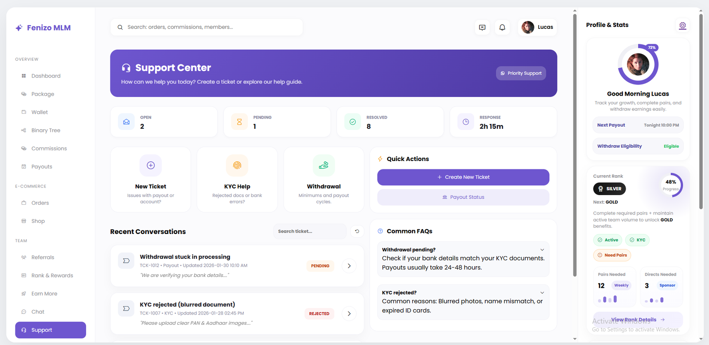Focus the main search field
Image resolution: width=709 pixels, height=345 pixels.
tap(206, 27)
